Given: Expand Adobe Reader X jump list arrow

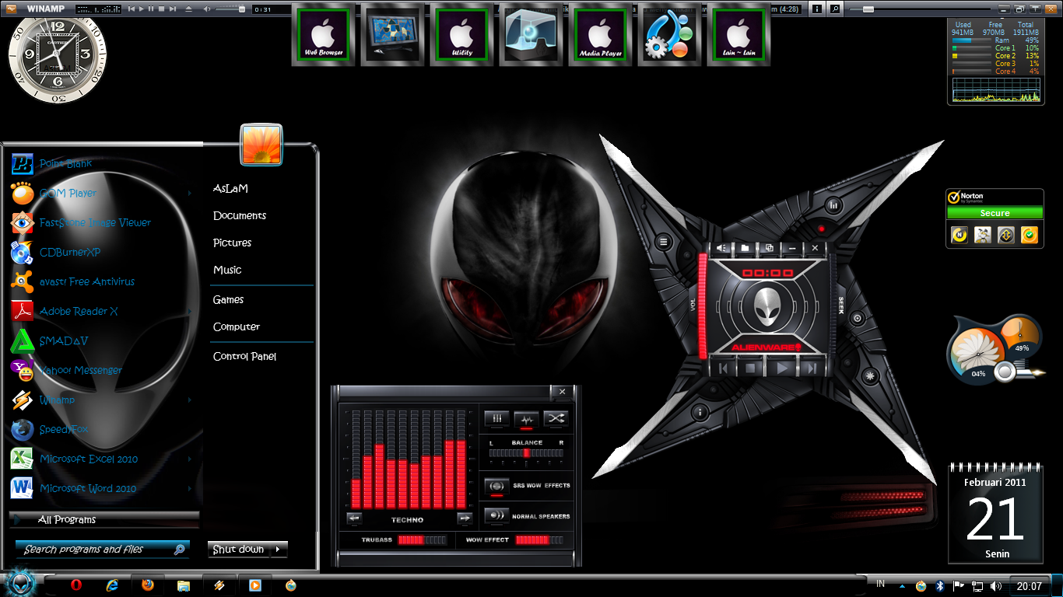Looking at the screenshot, I should click(x=190, y=311).
